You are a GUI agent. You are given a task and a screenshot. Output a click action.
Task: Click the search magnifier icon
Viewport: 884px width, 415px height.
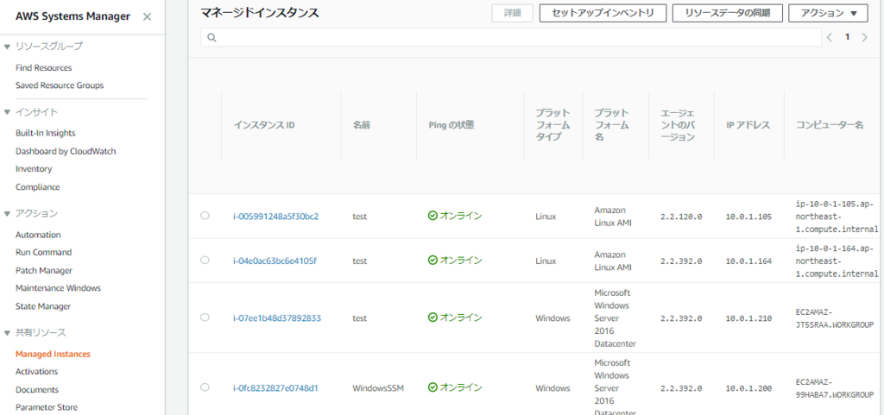click(x=212, y=38)
